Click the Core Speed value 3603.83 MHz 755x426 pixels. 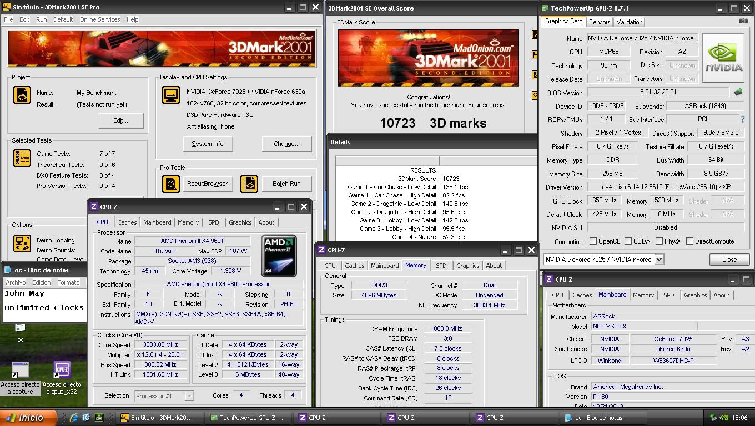(160, 344)
